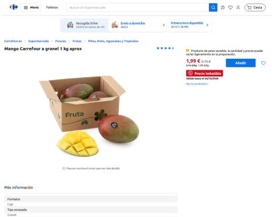Image resolution: width=272 pixels, height=217 pixels.
Task: Select Recogida Drive pickup option
Action: click(86, 25)
